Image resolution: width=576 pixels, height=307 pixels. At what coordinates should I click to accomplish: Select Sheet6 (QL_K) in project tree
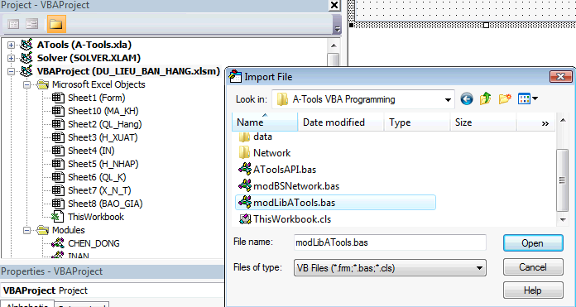click(97, 177)
